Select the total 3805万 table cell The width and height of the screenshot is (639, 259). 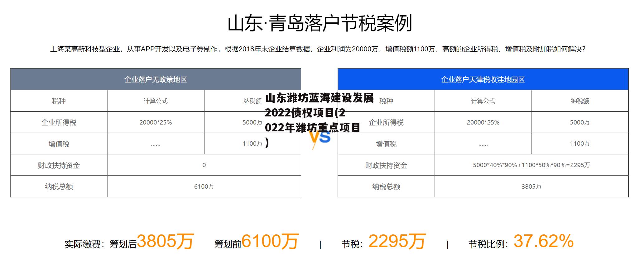click(531, 186)
